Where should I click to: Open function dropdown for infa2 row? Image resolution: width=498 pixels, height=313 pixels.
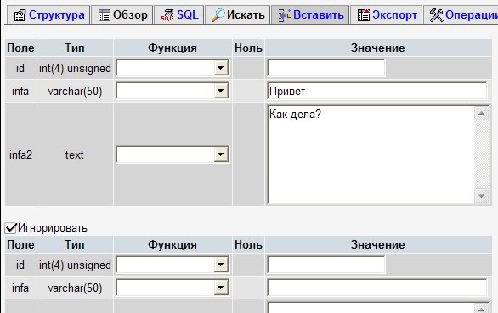tap(221, 154)
